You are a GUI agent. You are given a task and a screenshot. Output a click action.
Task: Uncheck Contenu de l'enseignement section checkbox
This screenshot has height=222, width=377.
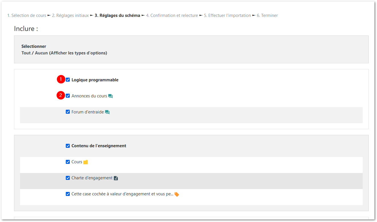pyautogui.click(x=68, y=146)
